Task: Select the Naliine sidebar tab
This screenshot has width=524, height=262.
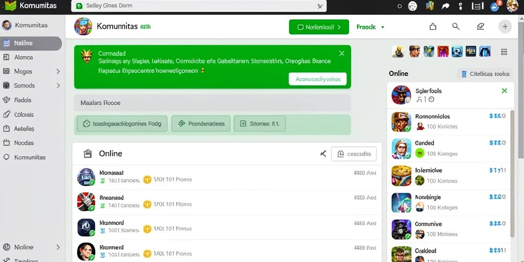Action: coord(31,43)
